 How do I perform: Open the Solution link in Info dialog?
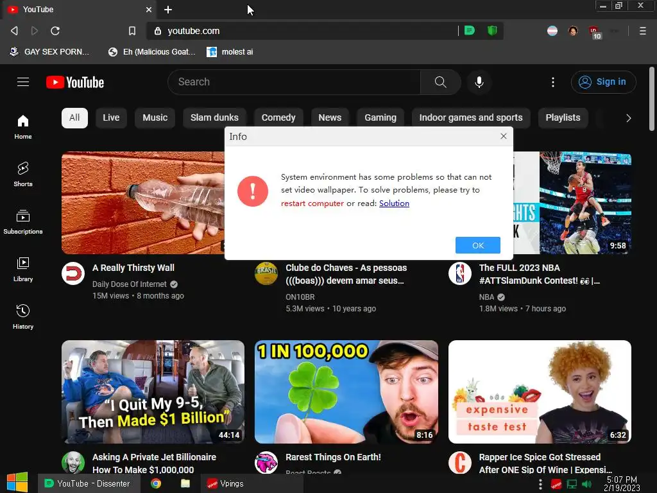pos(394,203)
